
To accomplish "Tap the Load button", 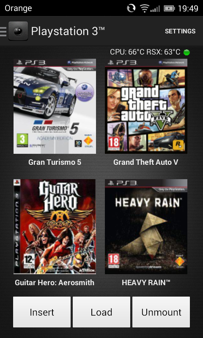I will pos(101,312).
